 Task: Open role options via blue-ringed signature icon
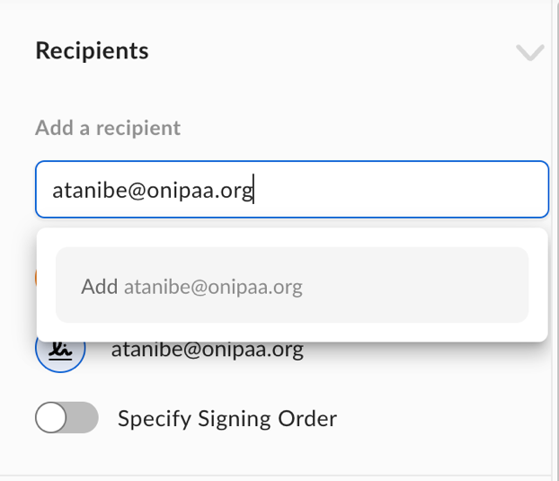[x=60, y=350]
